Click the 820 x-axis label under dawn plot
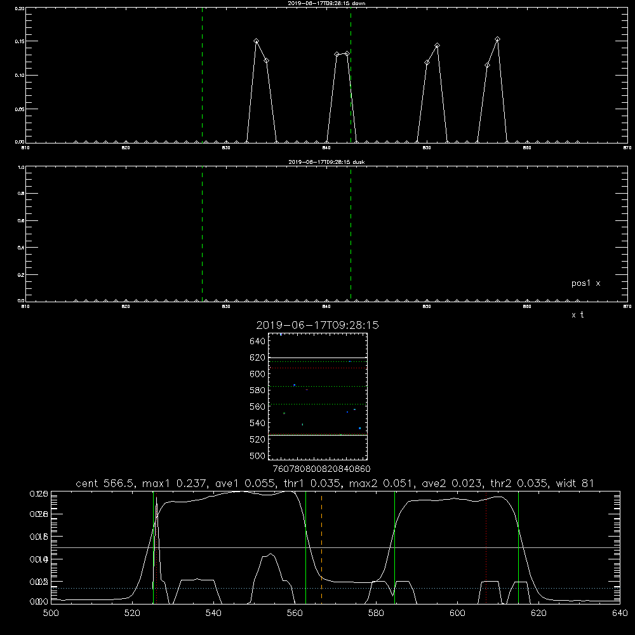Image resolution: width=635 pixels, height=635 pixels. tap(126, 148)
